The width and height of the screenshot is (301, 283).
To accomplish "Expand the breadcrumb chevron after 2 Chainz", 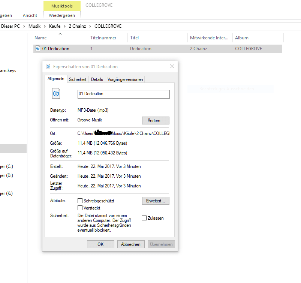I will 90,26.
